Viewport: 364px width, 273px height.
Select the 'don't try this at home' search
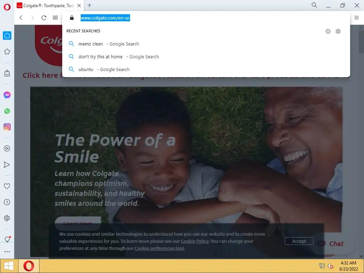(206, 57)
